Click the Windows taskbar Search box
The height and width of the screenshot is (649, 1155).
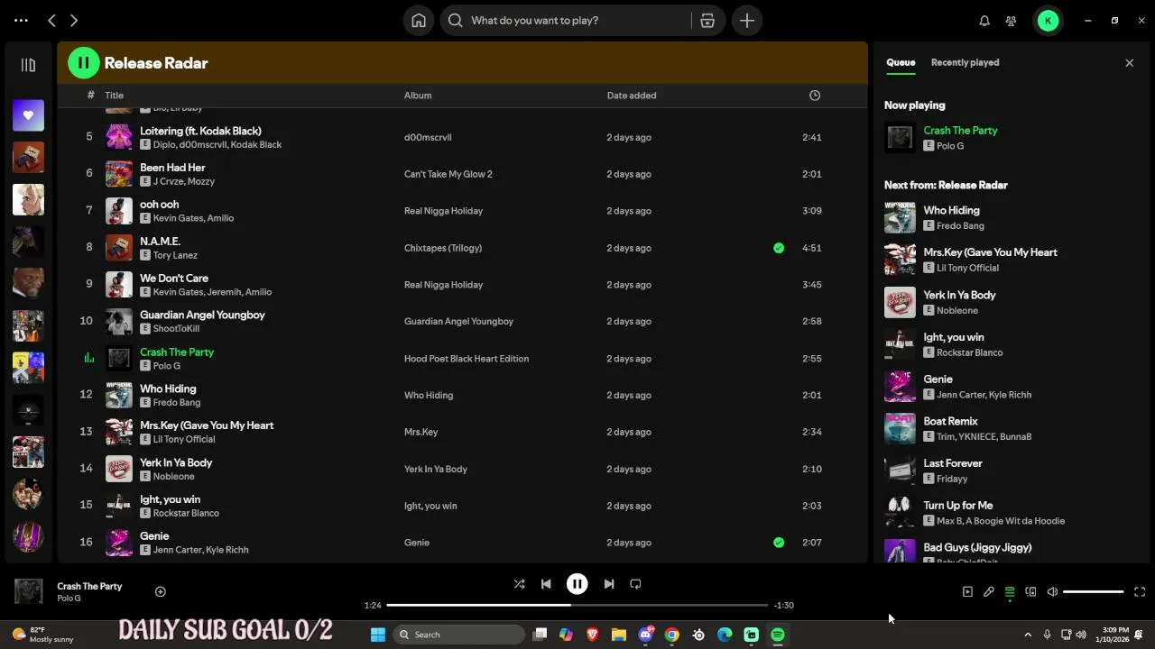tap(460, 635)
